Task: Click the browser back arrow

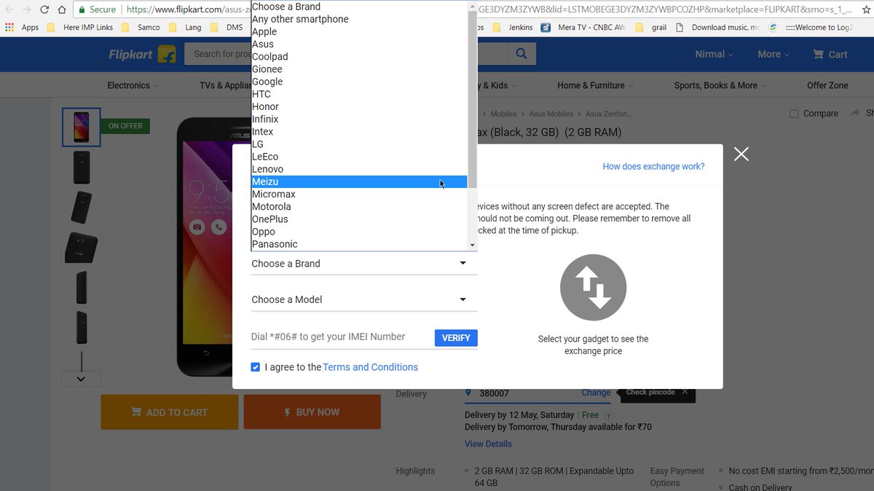Action: tap(9, 9)
